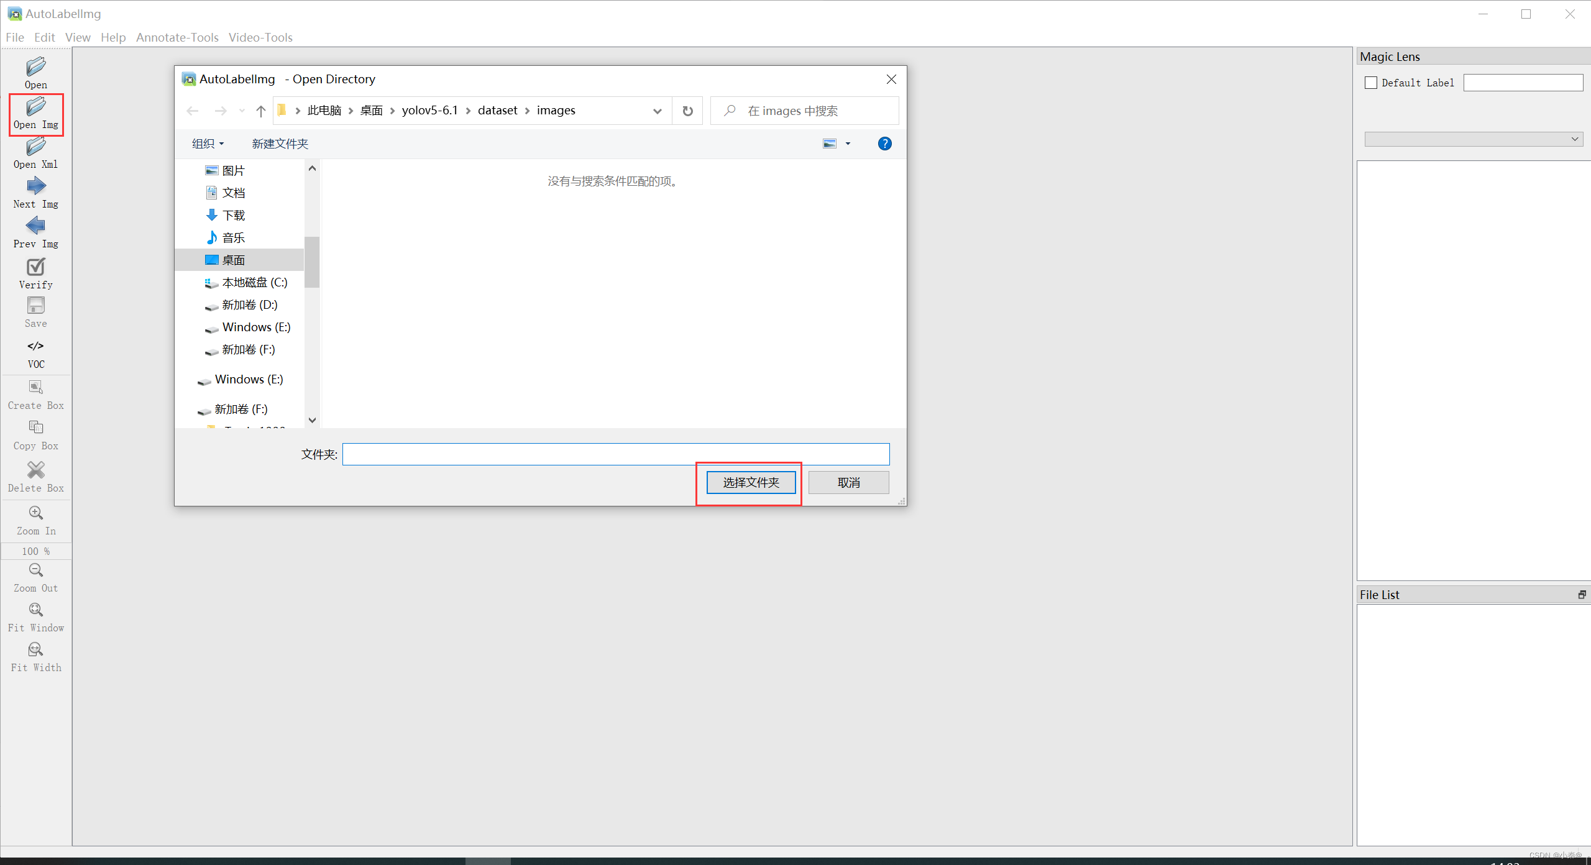Click the Open Xml toolbar icon
The width and height of the screenshot is (1591, 865).
(36, 153)
